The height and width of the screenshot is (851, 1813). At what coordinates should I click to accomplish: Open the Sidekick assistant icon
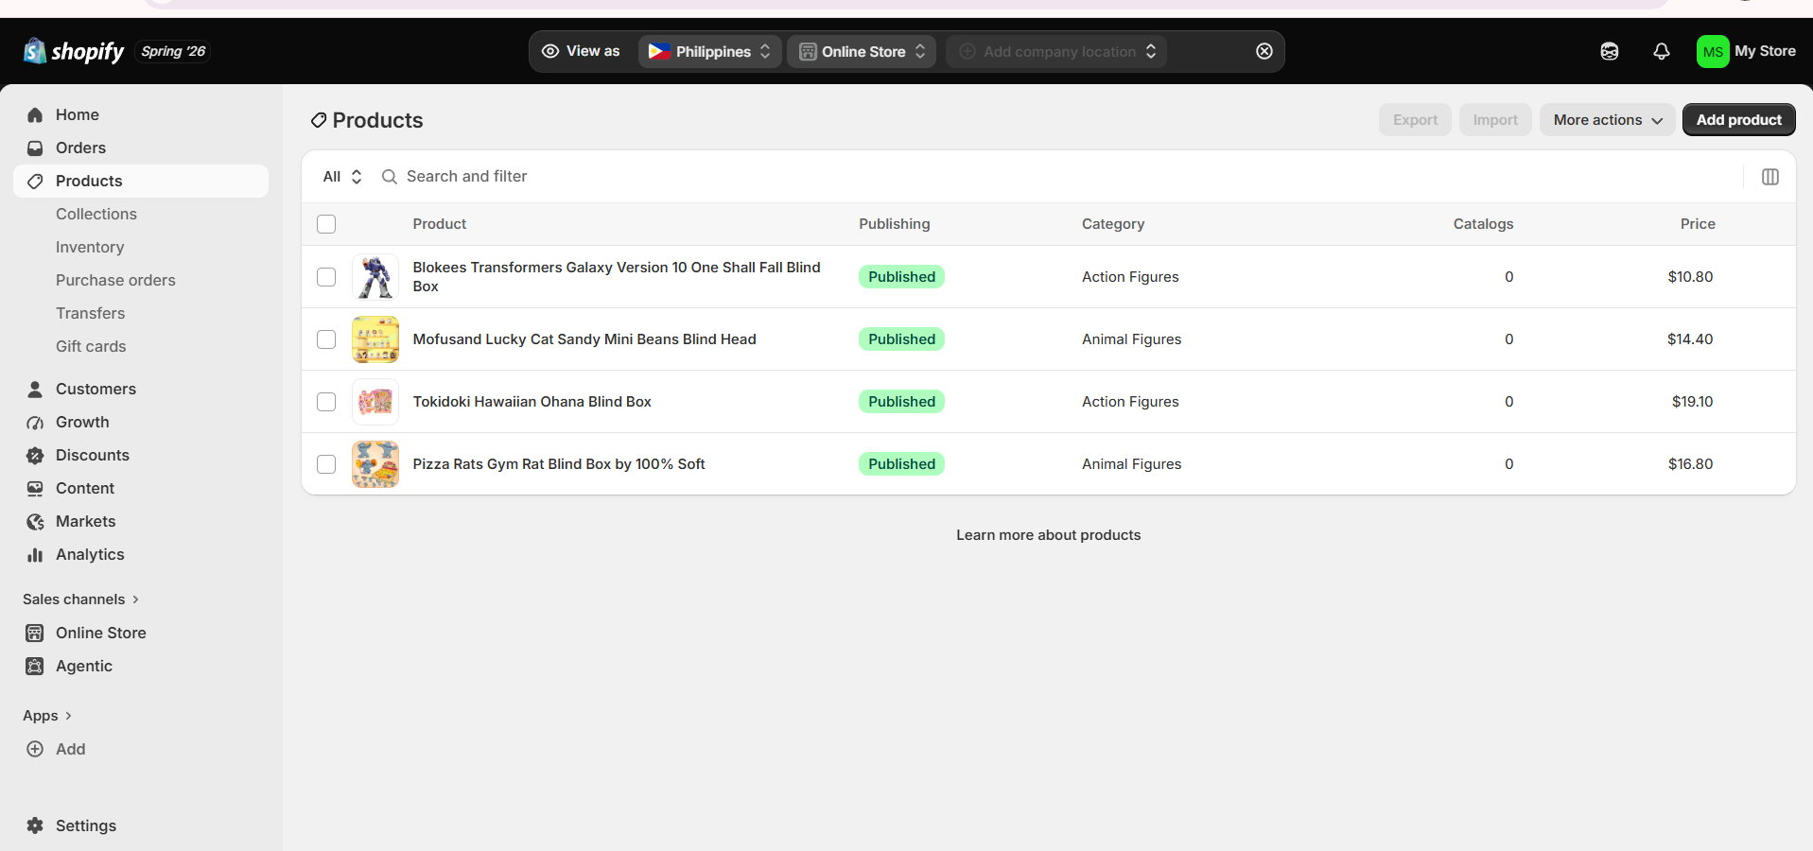click(x=1610, y=51)
